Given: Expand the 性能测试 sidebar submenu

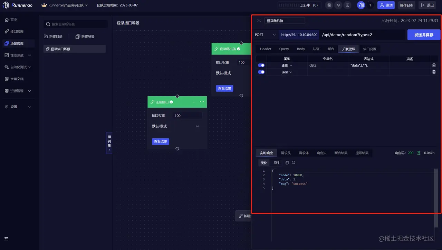Looking at the screenshot, I should click(29, 55).
